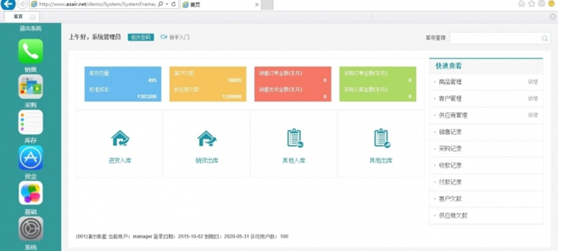Click the 其他出库 label
The image size is (562, 251).
coord(381,160)
